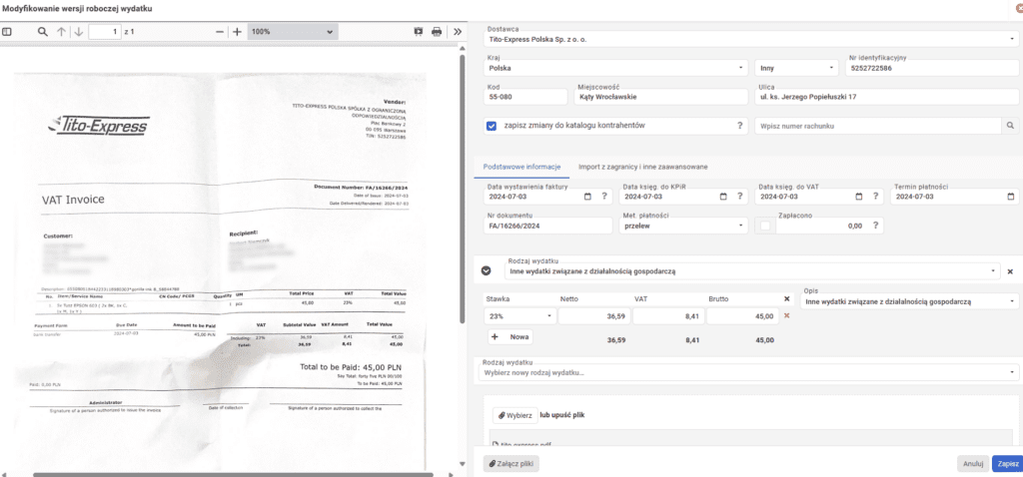
Task: Expand the Met. płatności dropdown
Action: pyautogui.click(x=741, y=227)
